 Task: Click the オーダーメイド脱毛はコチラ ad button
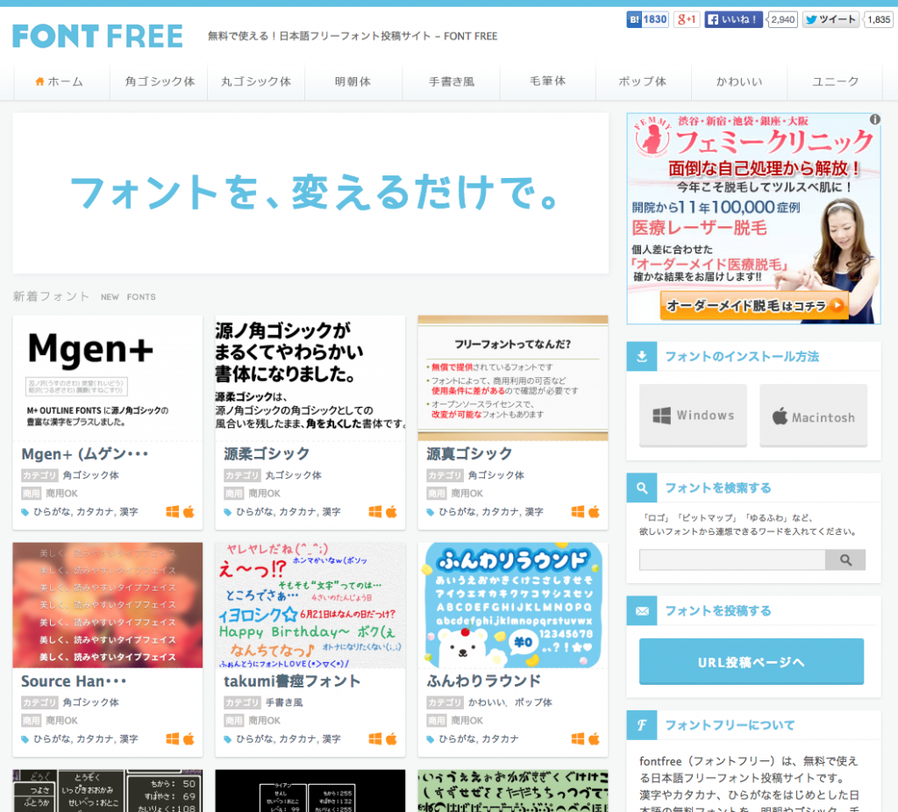click(x=753, y=306)
